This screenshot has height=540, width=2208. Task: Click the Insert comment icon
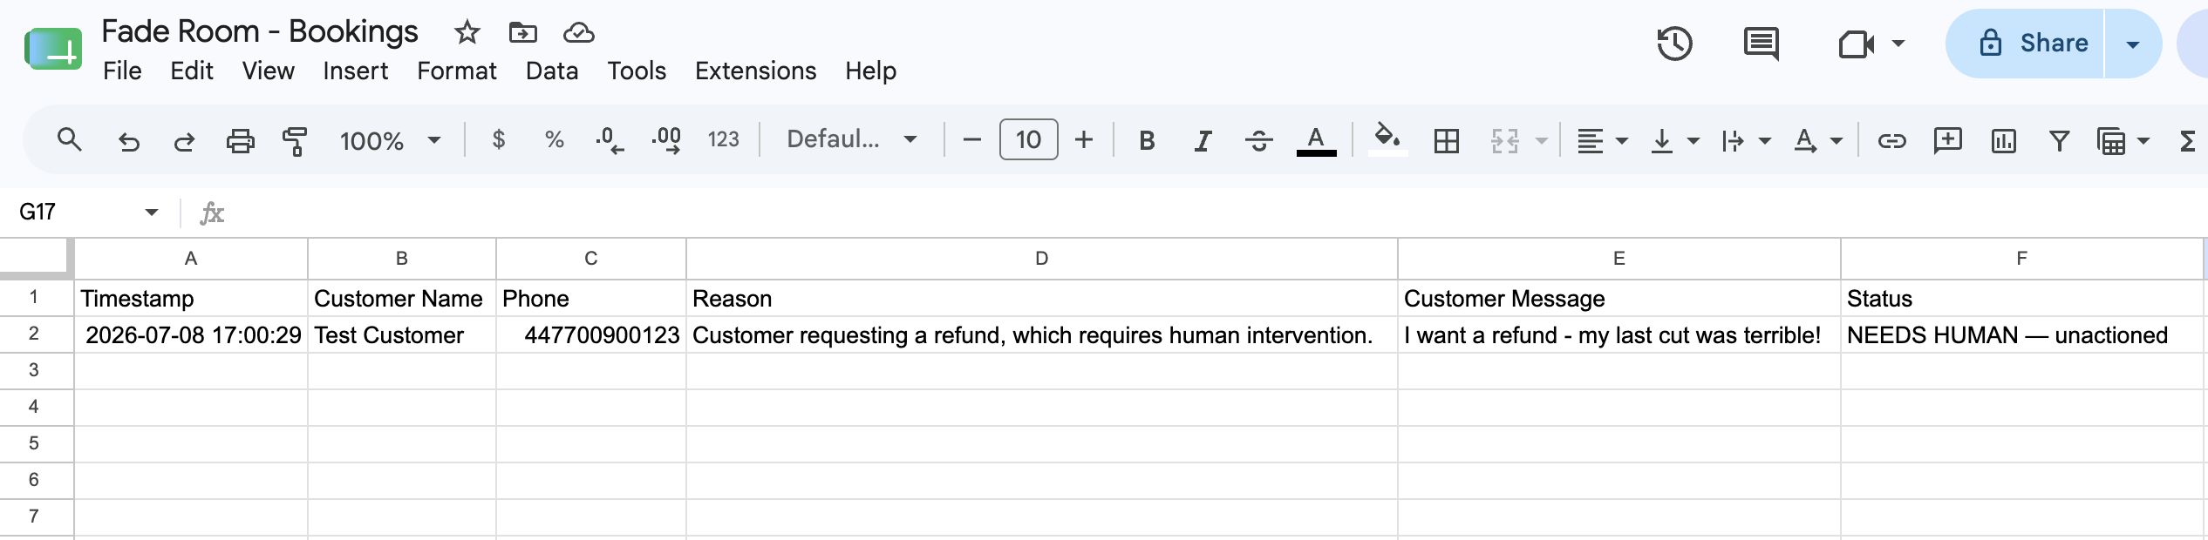pos(1947,140)
